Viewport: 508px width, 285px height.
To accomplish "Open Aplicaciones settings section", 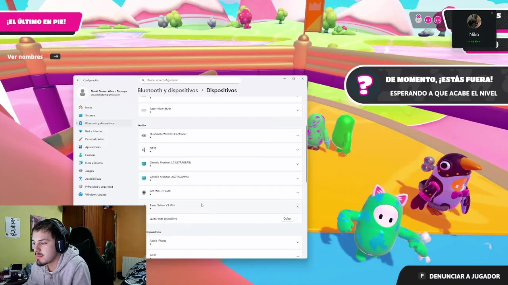I will click(x=104, y=147).
